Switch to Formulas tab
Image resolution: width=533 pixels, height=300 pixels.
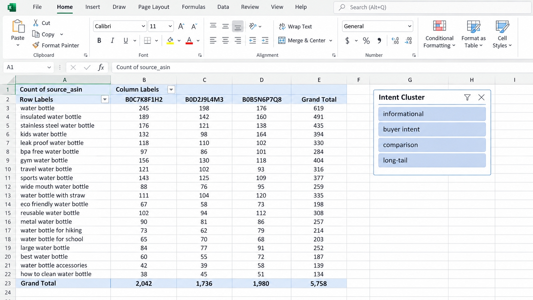(193, 7)
